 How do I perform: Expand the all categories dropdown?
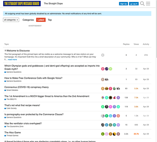[11, 20]
